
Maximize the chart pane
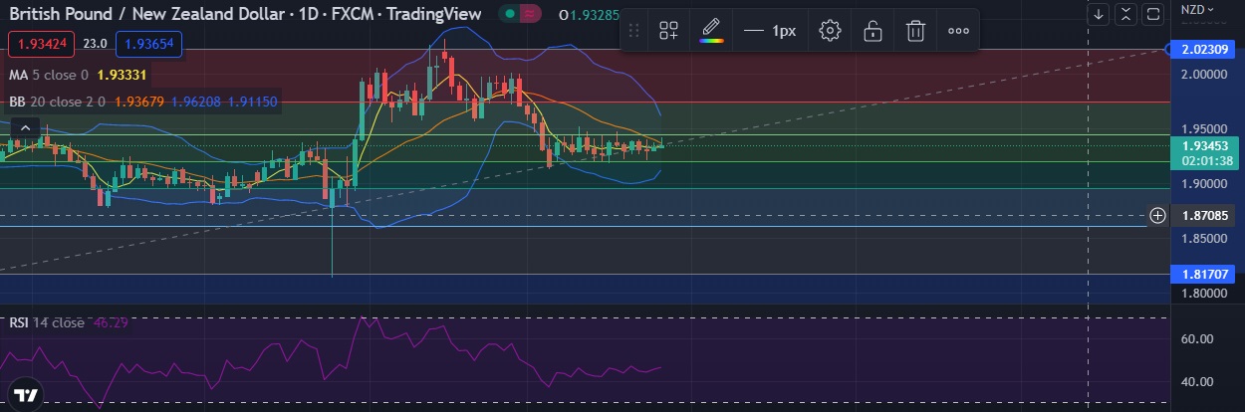coord(1152,14)
